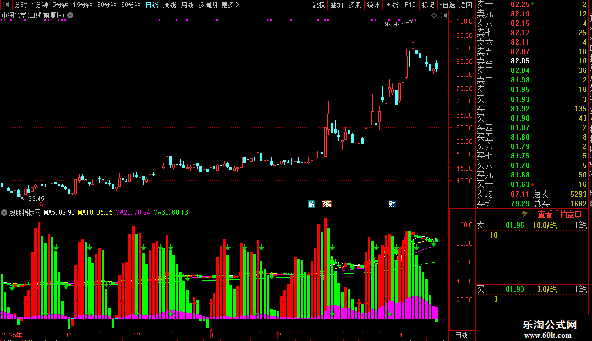This screenshot has width=592, height=341.
Task: Click the 日线 label at the axis corner
Action: pyautogui.click(x=462, y=335)
